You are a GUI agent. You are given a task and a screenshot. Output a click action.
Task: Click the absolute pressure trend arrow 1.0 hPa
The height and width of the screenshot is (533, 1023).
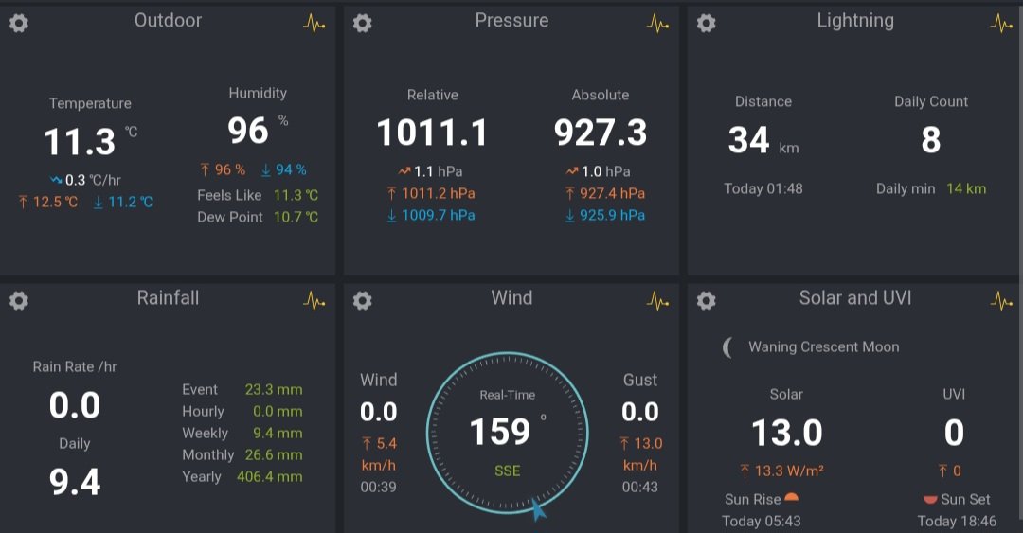pos(572,171)
